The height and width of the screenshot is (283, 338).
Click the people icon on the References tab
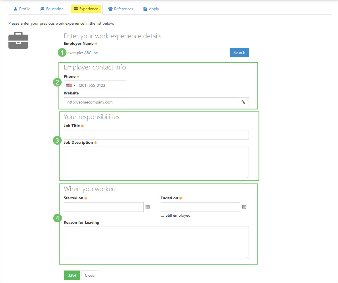click(x=111, y=9)
